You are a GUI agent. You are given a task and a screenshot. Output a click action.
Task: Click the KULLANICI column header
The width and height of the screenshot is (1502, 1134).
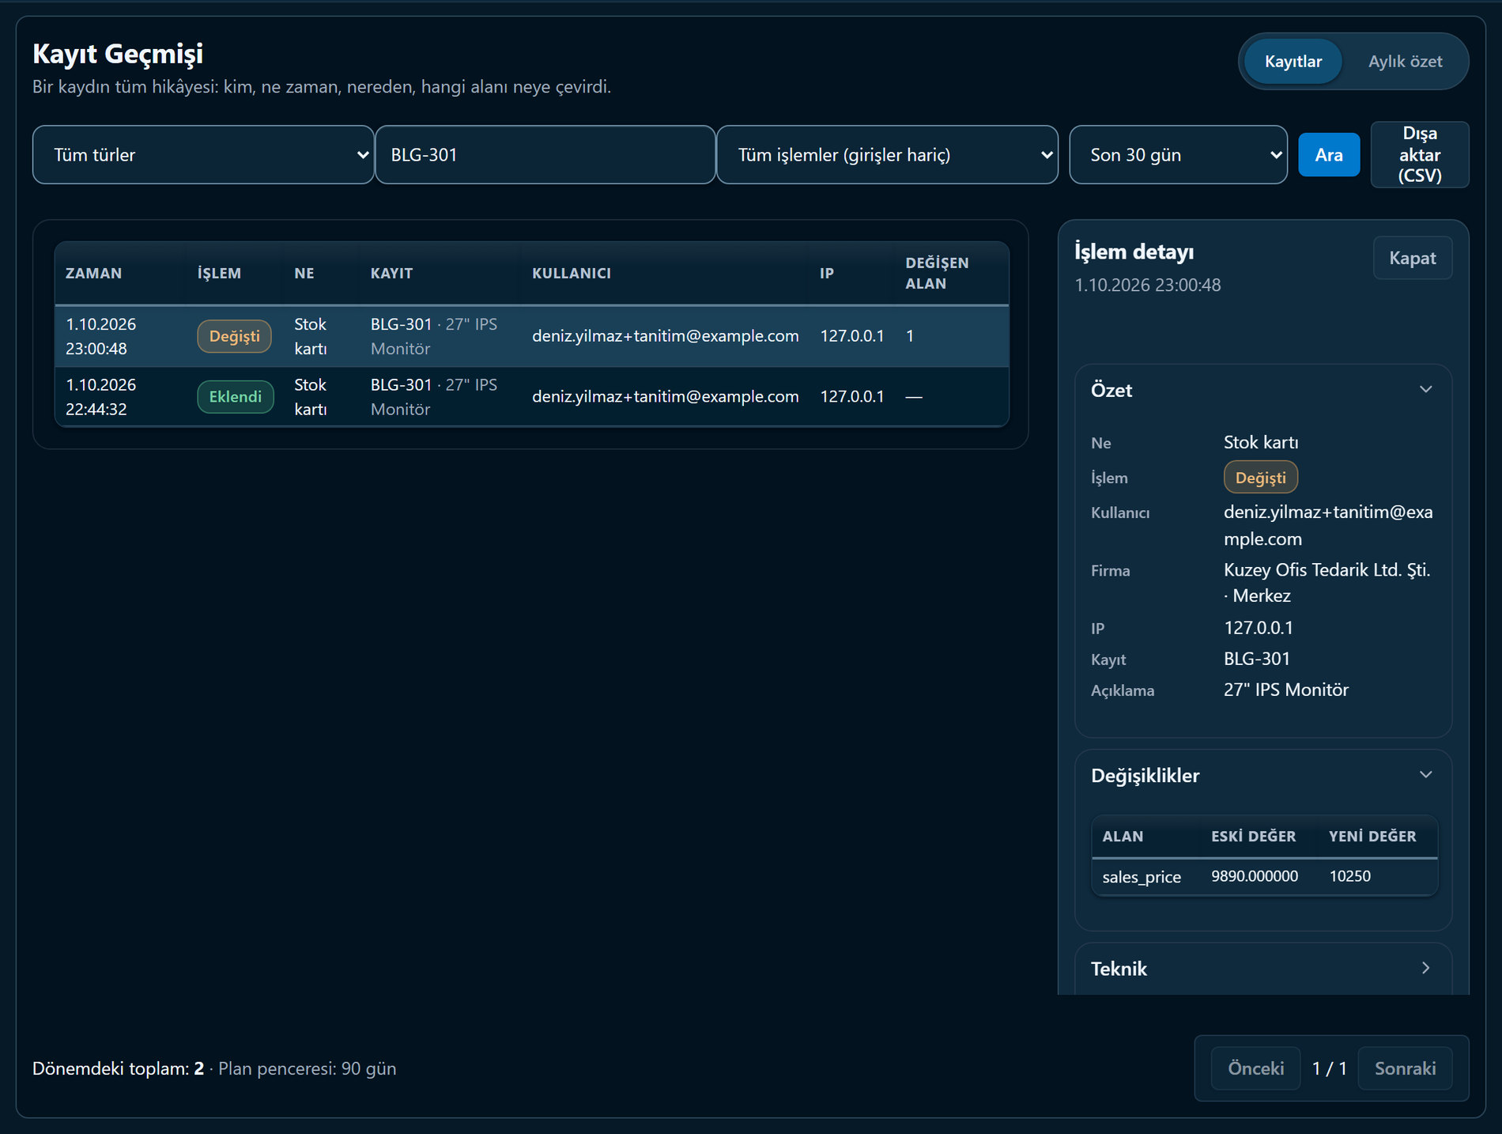click(572, 273)
